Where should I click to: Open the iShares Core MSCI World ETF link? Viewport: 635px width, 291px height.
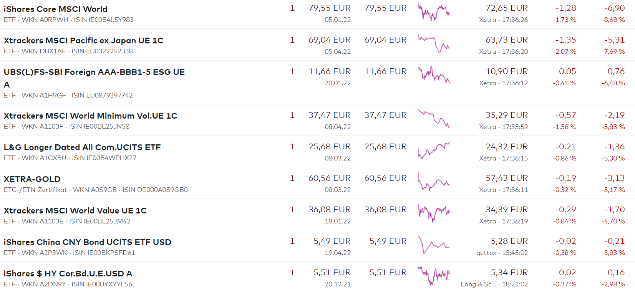pyautogui.click(x=56, y=9)
